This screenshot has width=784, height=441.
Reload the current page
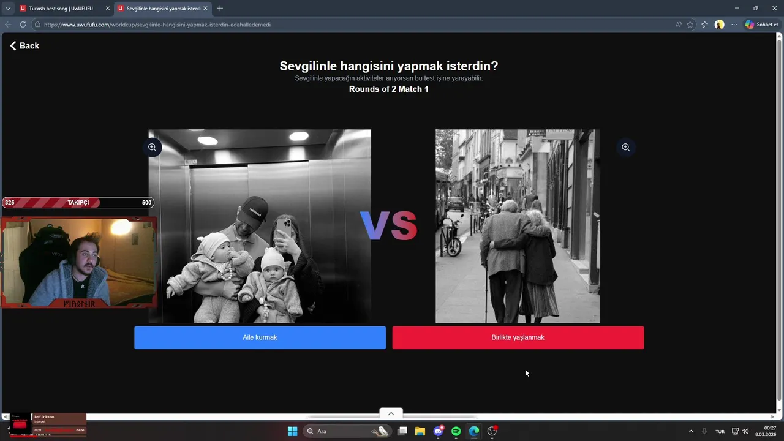click(x=23, y=24)
